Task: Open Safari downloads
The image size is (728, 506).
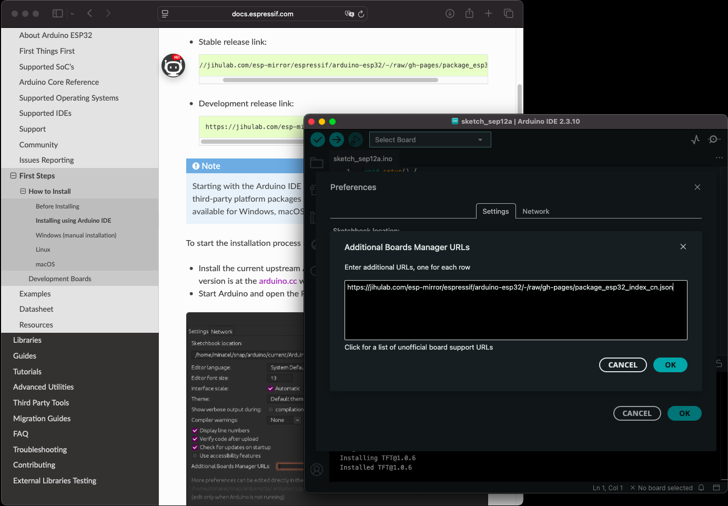Action: click(x=450, y=14)
